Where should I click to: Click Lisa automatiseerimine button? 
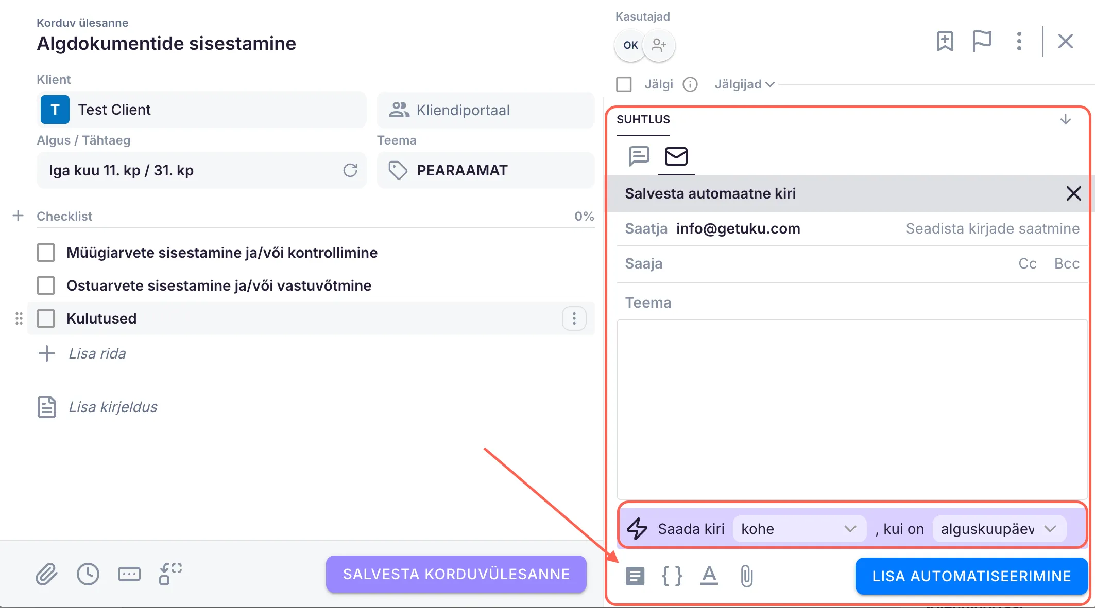click(971, 576)
